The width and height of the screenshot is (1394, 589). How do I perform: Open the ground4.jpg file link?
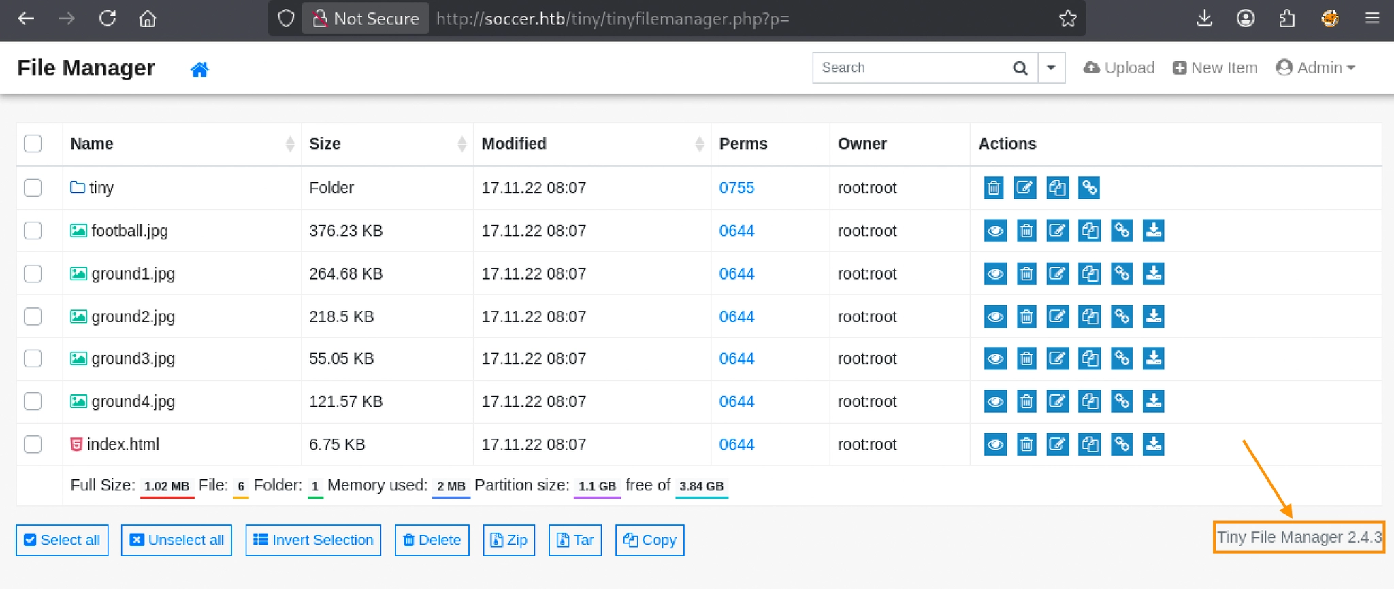(x=123, y=401)
